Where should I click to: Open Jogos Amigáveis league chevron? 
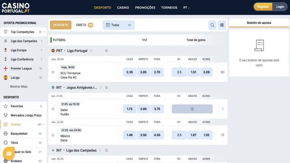[x=101, y=87]
